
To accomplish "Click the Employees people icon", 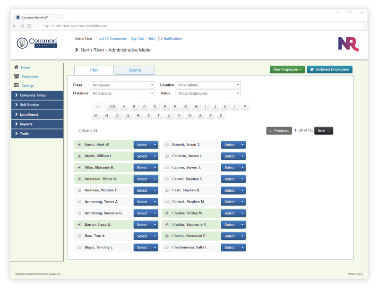I will (17, 76).
